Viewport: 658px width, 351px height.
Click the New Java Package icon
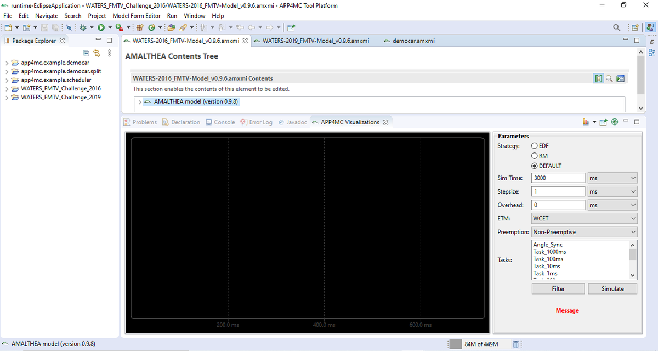[x=140, y=27]
